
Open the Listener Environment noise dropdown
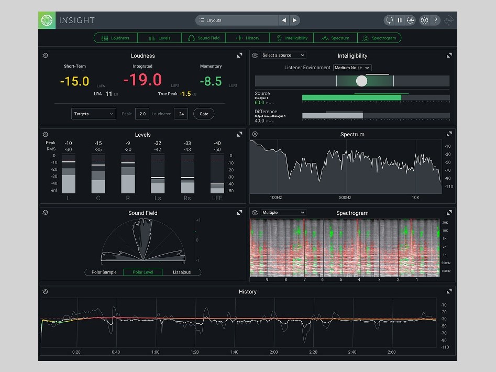(351, 68)
